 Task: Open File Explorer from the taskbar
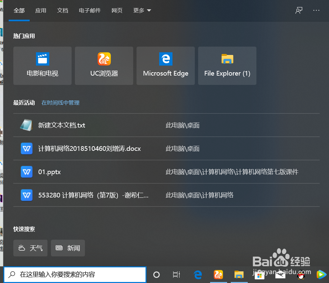(x=239, y=275)
